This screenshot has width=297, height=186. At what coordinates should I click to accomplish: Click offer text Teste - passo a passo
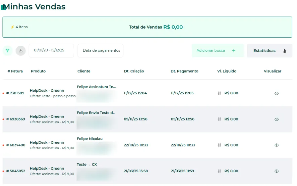(59, 96)
